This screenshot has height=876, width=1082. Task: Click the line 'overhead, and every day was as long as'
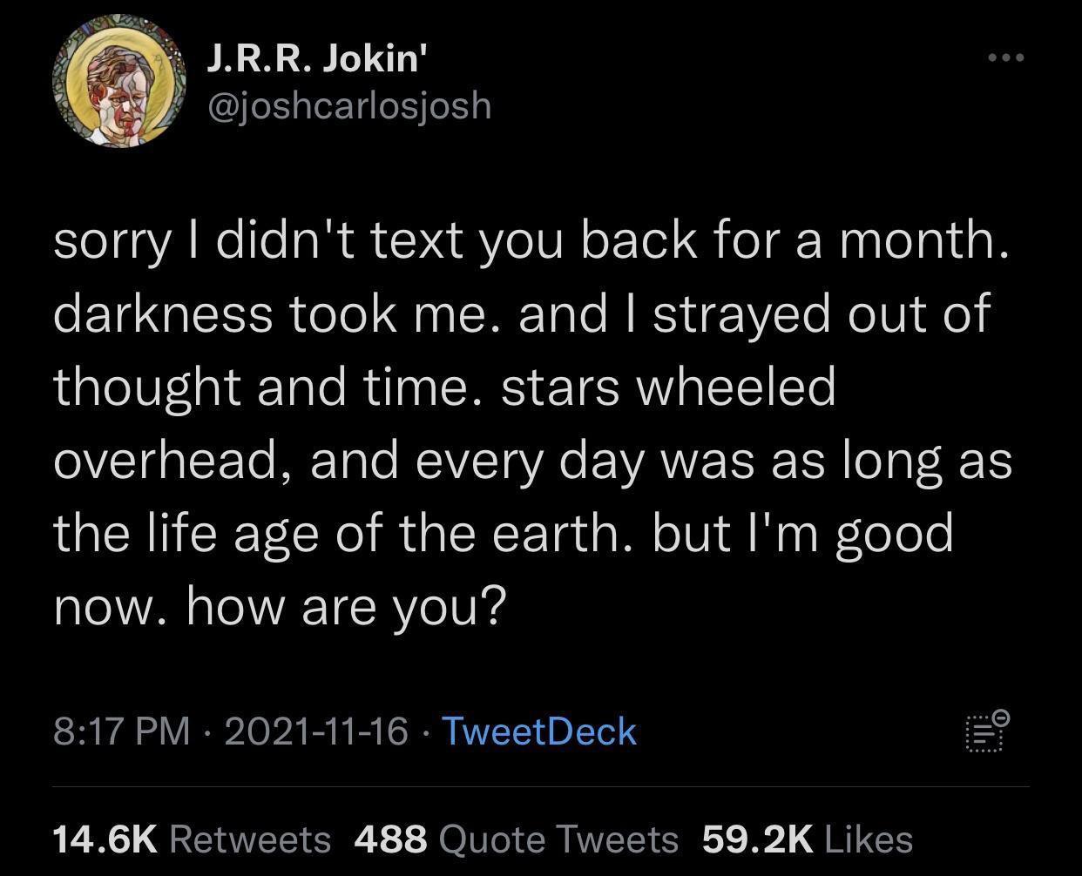coord(532,460)
